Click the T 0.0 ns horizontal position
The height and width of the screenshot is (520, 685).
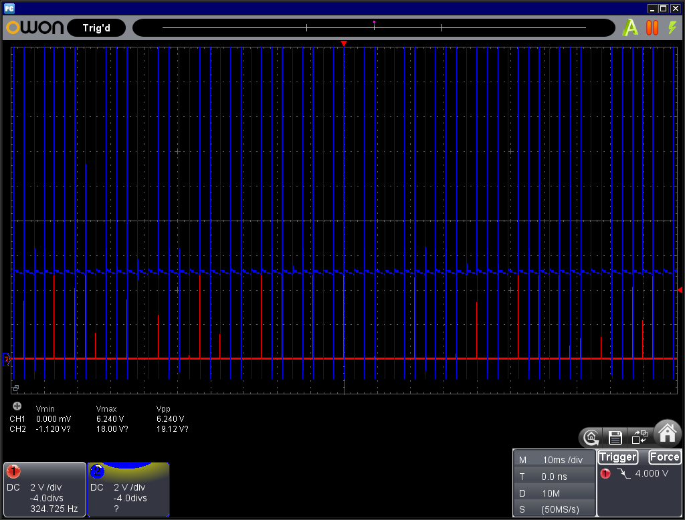coord(555,477)
